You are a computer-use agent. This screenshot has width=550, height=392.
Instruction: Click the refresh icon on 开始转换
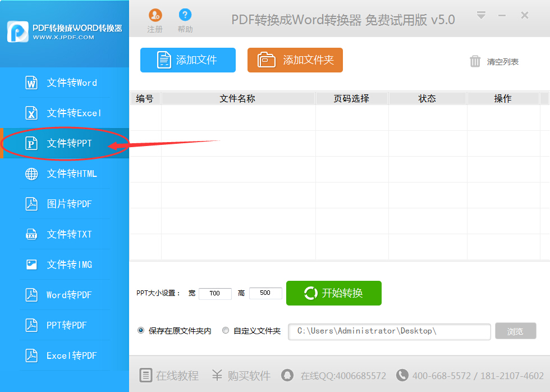311,293
